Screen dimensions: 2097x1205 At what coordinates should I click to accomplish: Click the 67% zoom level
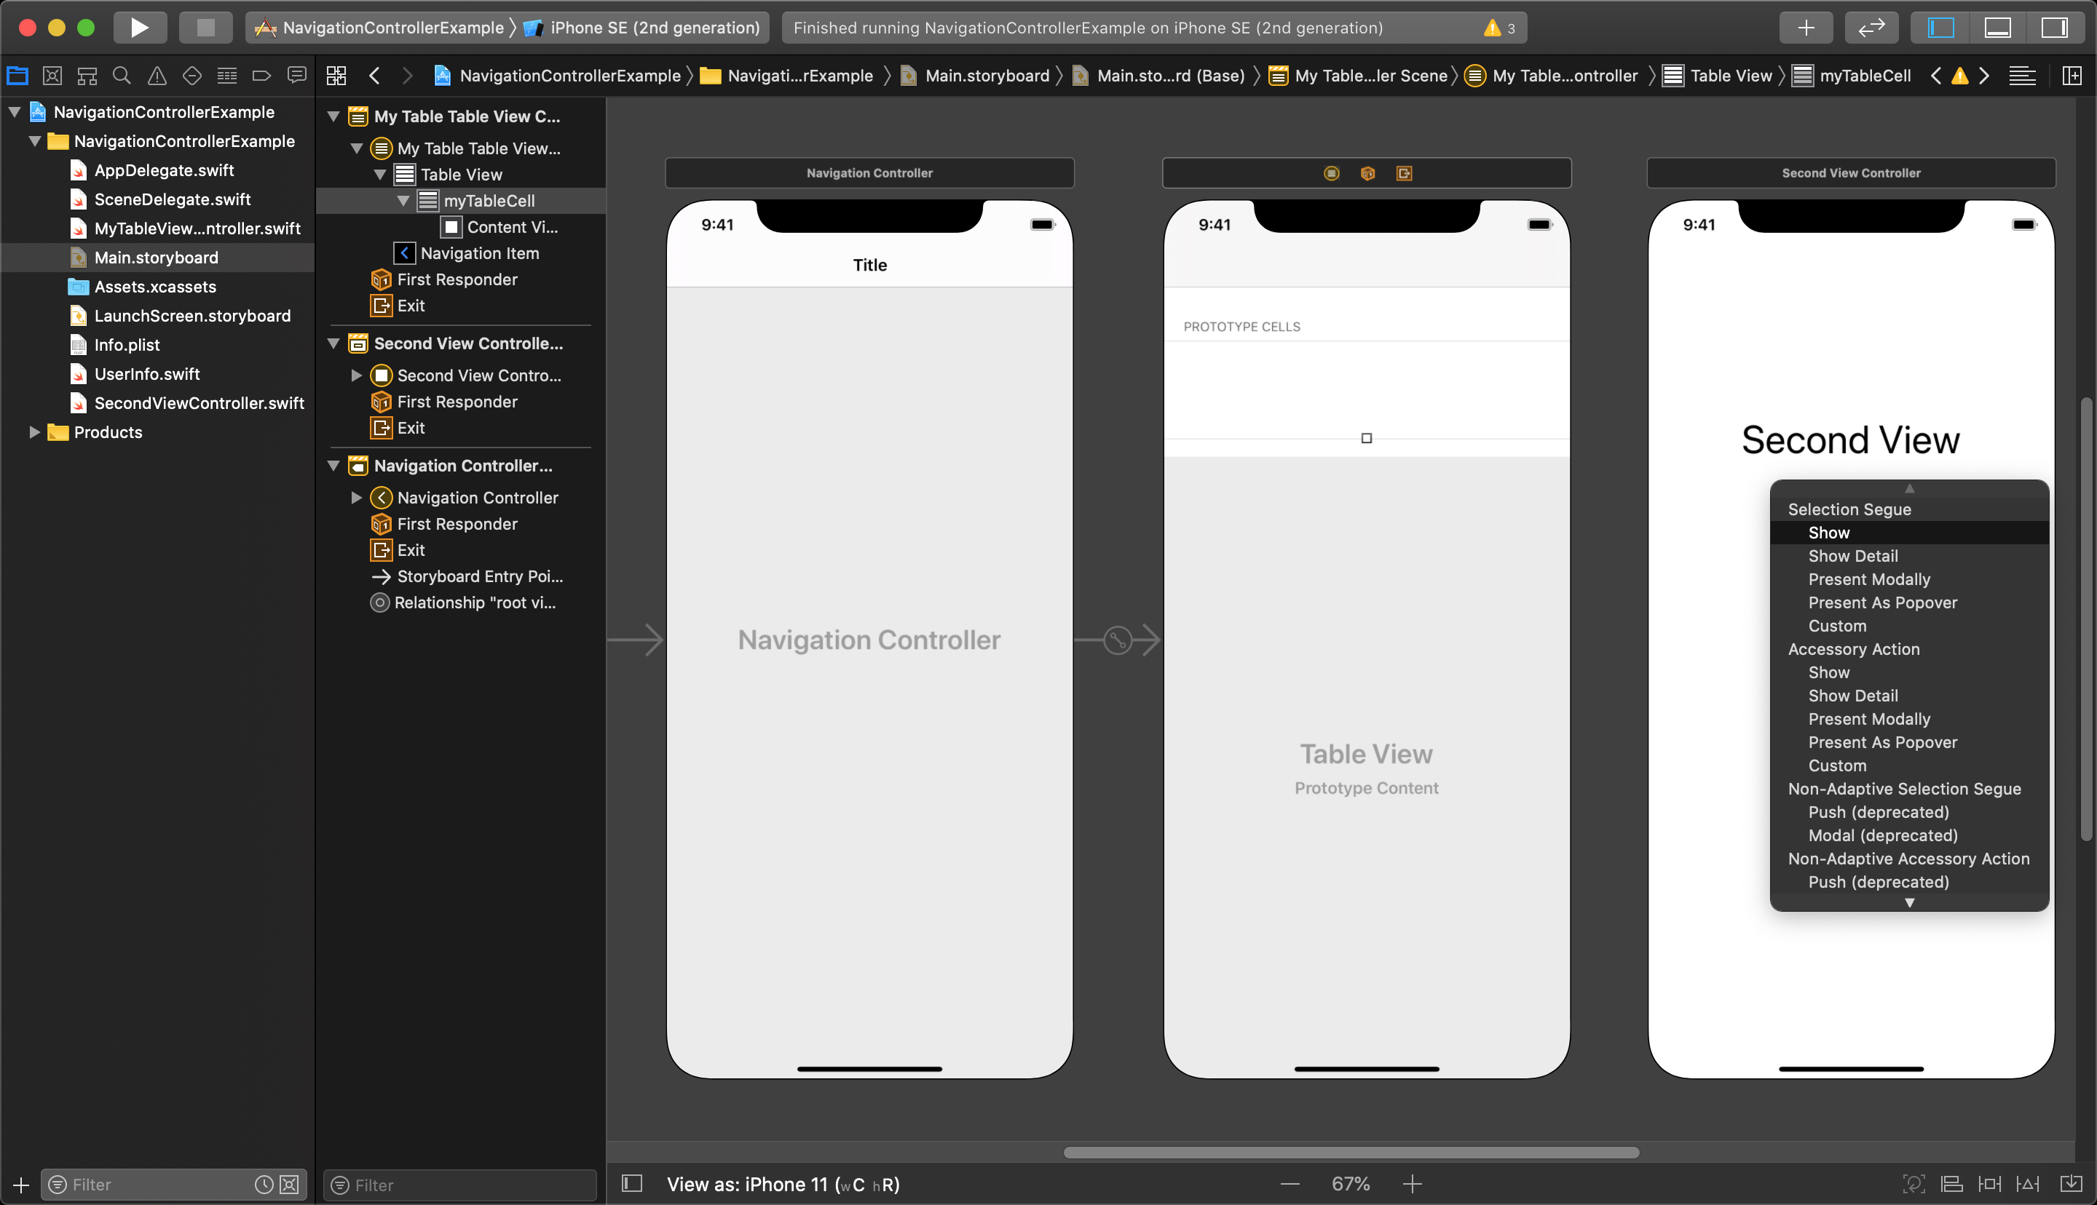1350,1185
